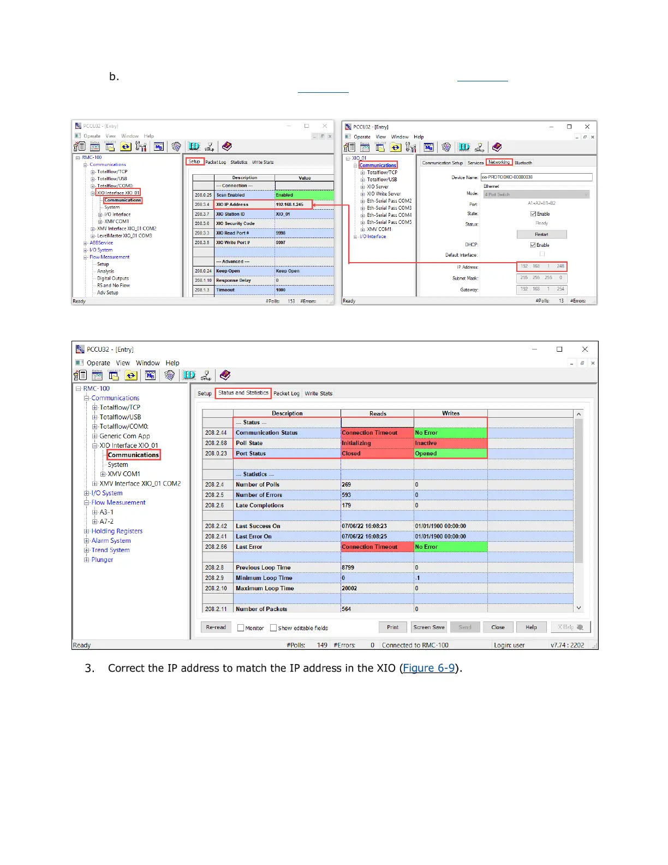Toggle the State Enable checkbox in the Networking tab
Screen dimensions: 668x865
(x=533, y=214)
